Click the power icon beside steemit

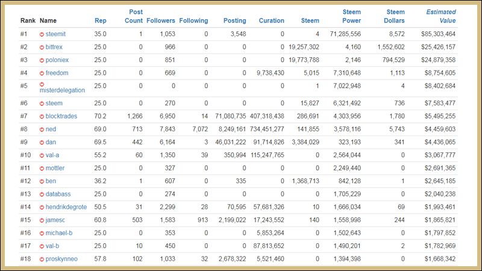pyautogui.click(x=42, y=34)
